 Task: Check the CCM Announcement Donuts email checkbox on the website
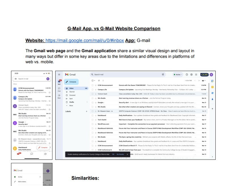point(92,85)
